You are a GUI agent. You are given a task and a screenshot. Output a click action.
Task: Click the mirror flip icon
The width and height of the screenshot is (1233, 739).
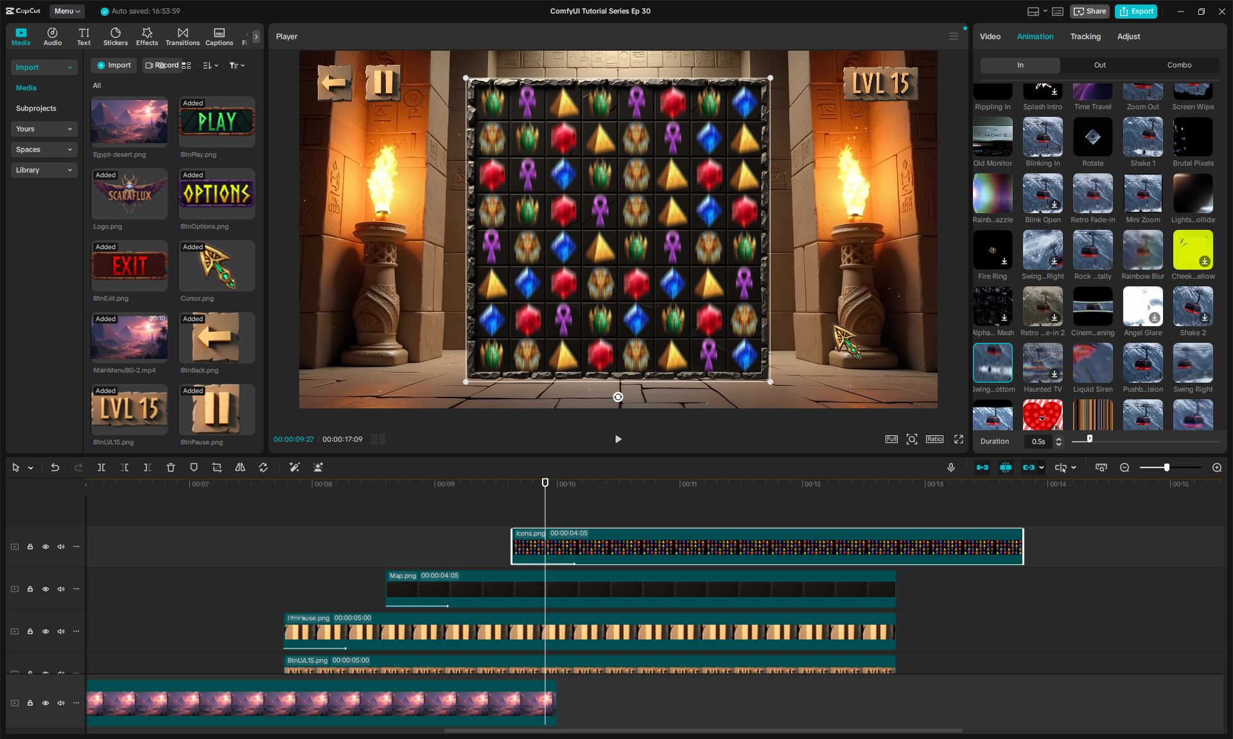[x=240, y=467]
